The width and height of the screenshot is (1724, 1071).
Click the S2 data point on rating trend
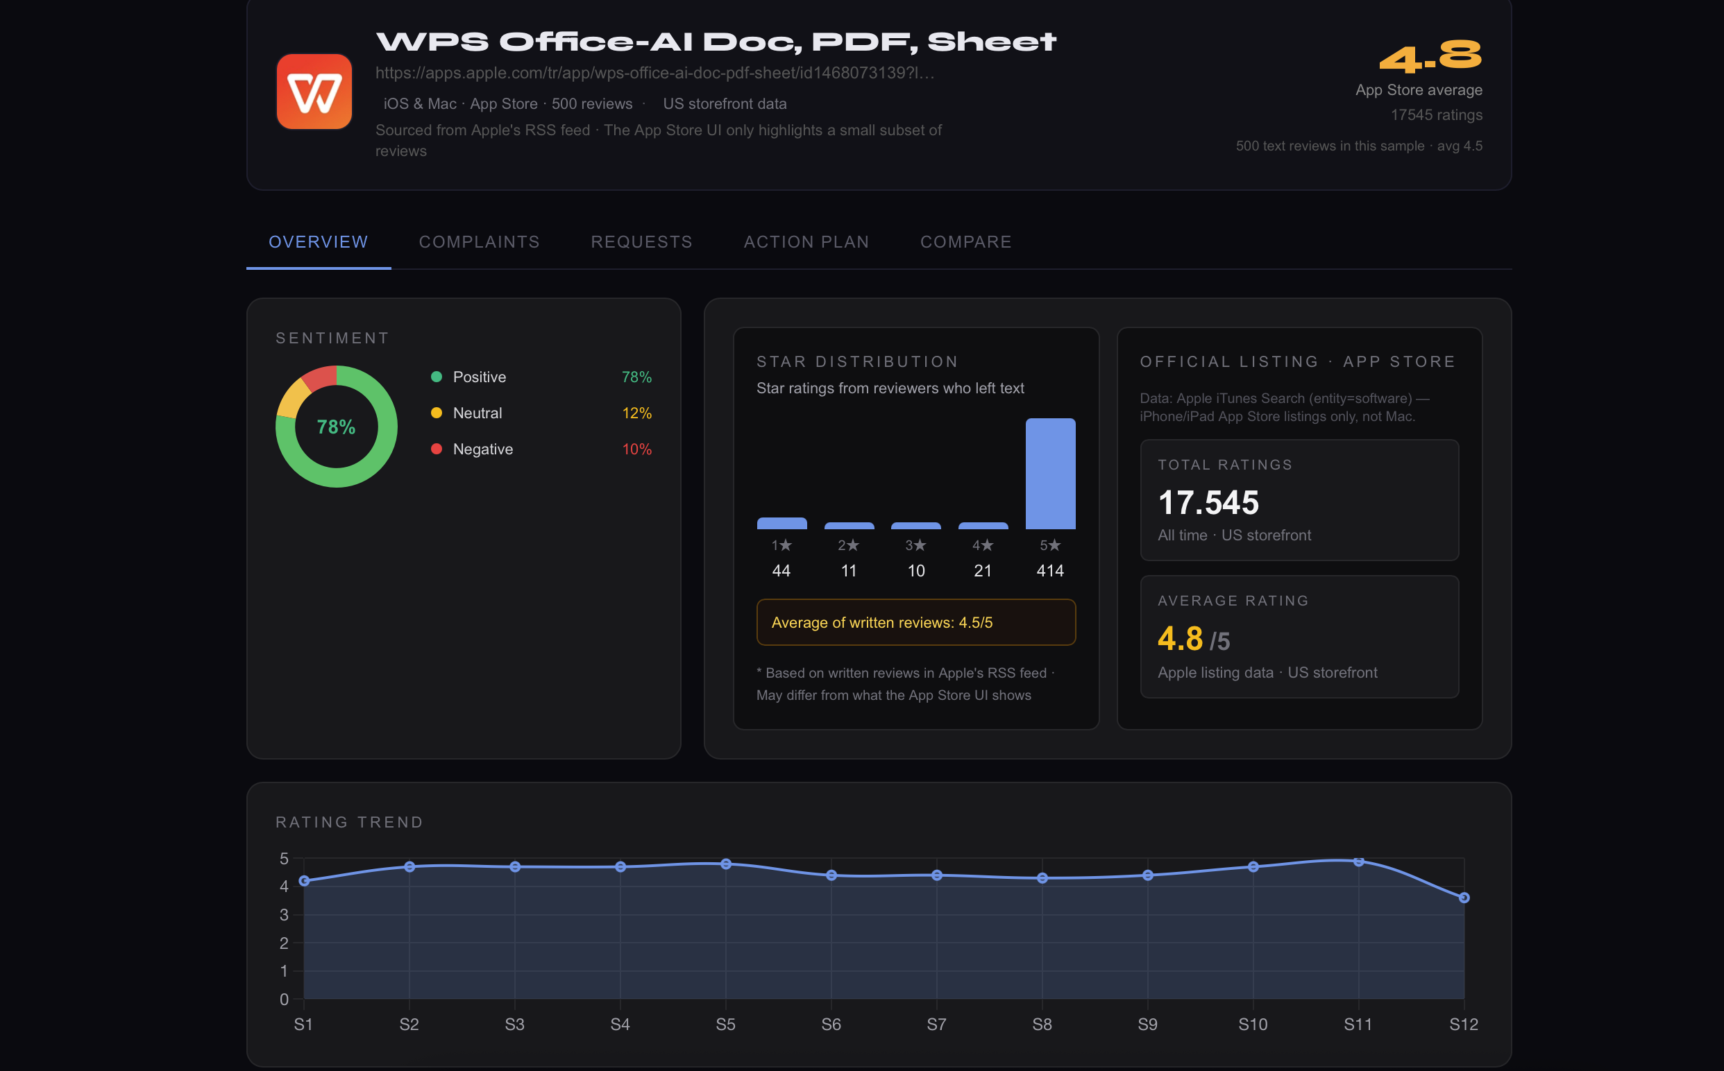click(x=409, y=866)
